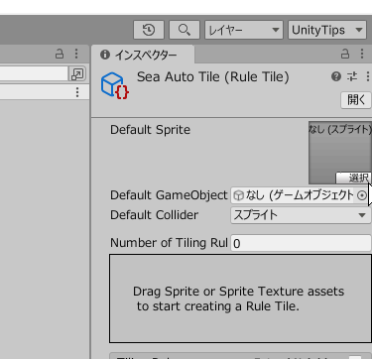Open the UnityTips layout dropdown

327,30
